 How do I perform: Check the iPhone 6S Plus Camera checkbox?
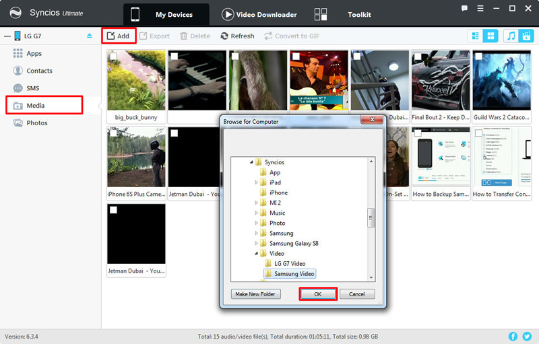point(113,133)
